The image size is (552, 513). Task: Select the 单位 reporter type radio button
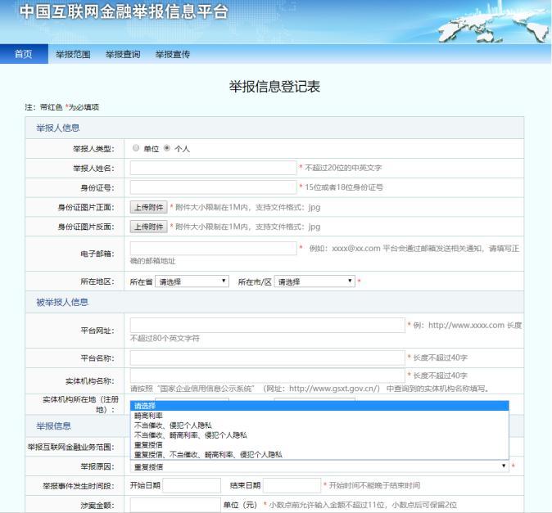tap(136, 148)
